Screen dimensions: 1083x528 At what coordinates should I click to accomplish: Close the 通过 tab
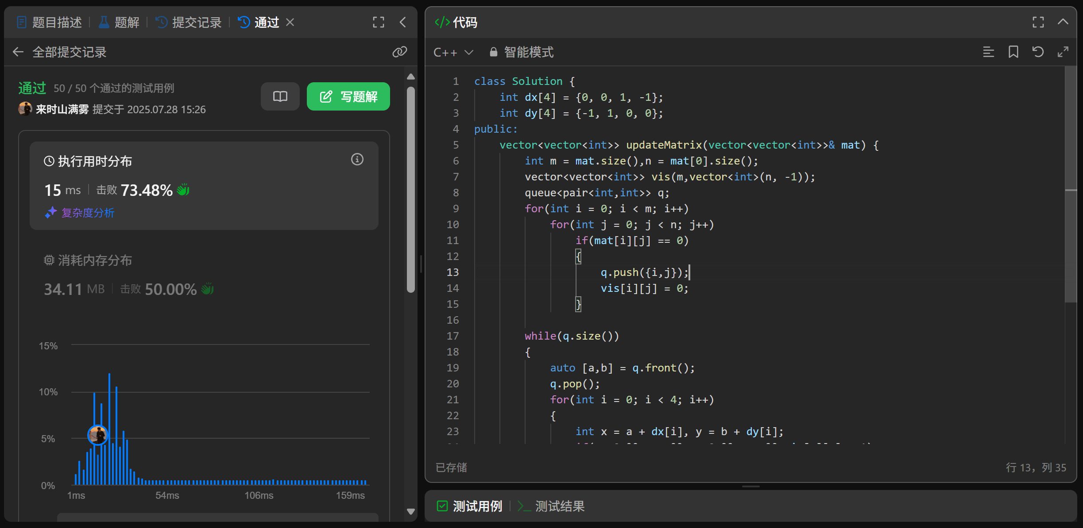(x=290, y=22)
